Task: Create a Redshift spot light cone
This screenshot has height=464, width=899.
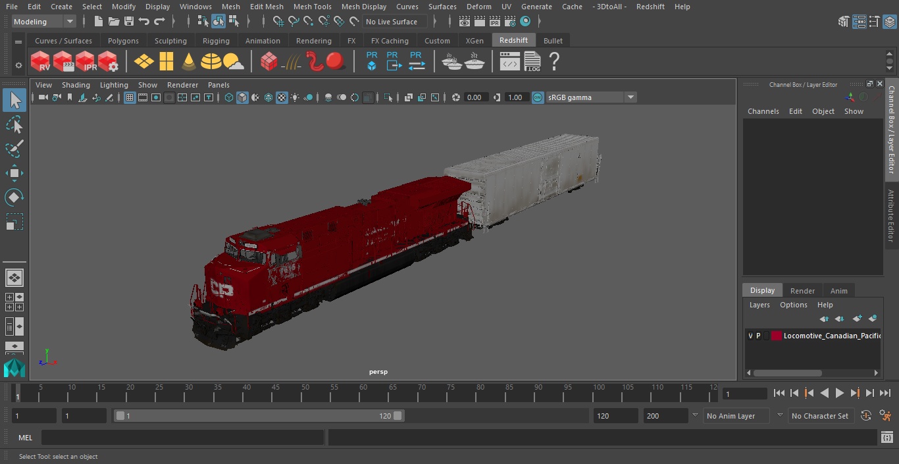Action: (x=189, y=62)
